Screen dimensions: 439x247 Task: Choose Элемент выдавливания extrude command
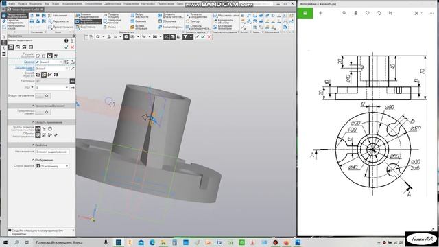(88, 16)
